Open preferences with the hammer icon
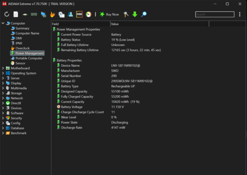 pos(126,14)
